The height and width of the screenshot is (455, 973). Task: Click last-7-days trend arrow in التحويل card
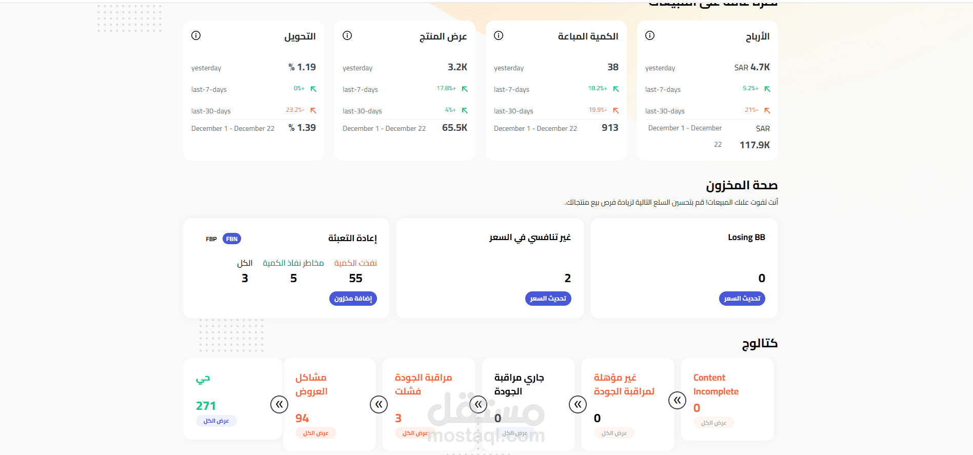313,89
